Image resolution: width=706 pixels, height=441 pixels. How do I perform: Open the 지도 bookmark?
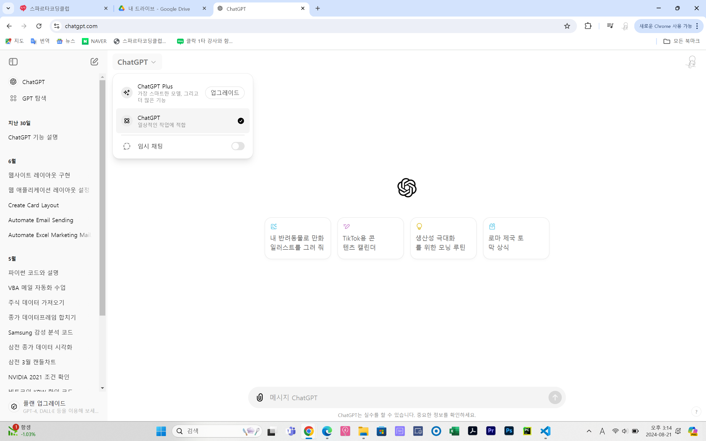(x=15, y=41)
